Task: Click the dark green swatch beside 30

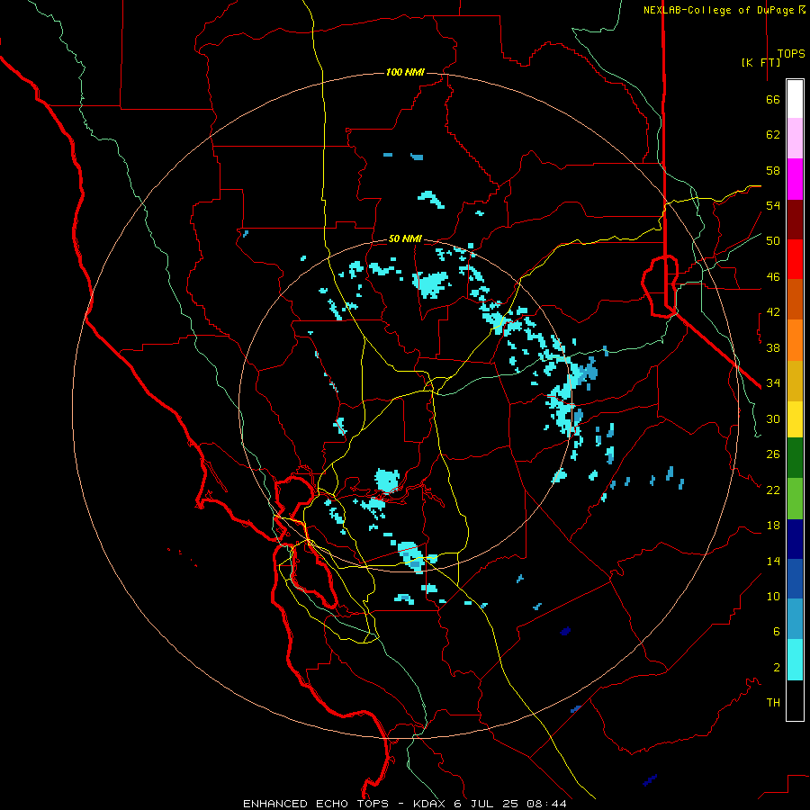Action: pyautogui.click(x=795, y=458)
